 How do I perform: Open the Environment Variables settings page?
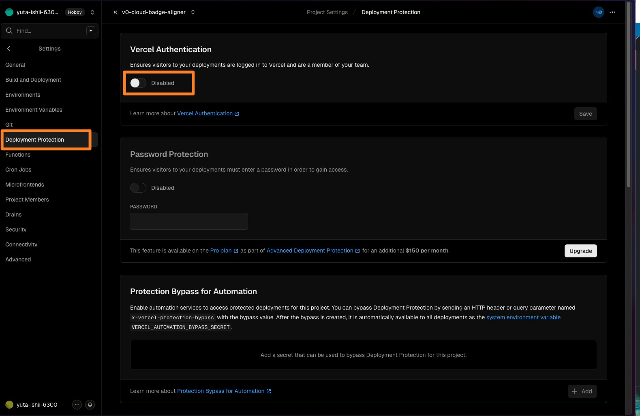coord(34,110)
